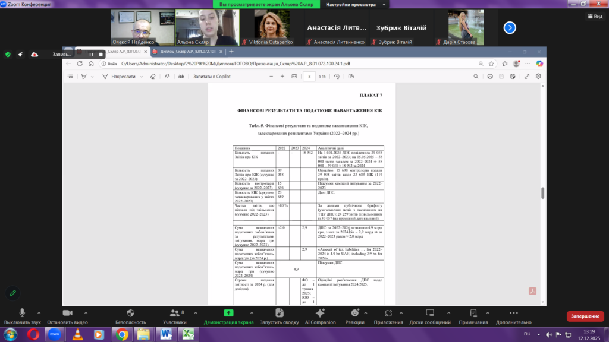
Task: Pause the recording
Action: [92, 54]
